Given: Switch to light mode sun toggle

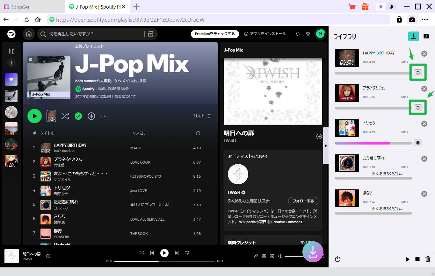Looking at the screenshot, I should [381, 7].
